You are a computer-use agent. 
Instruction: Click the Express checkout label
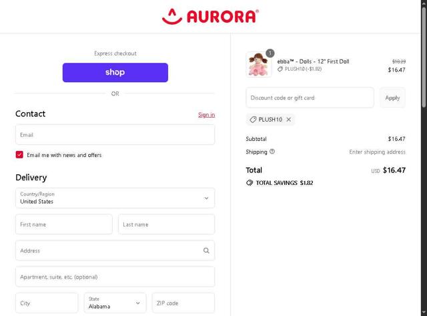pos(115,53)
